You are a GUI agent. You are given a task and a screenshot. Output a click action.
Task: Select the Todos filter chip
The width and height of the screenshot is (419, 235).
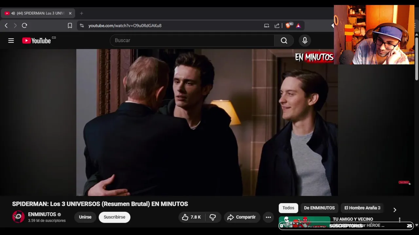[288, 208]
